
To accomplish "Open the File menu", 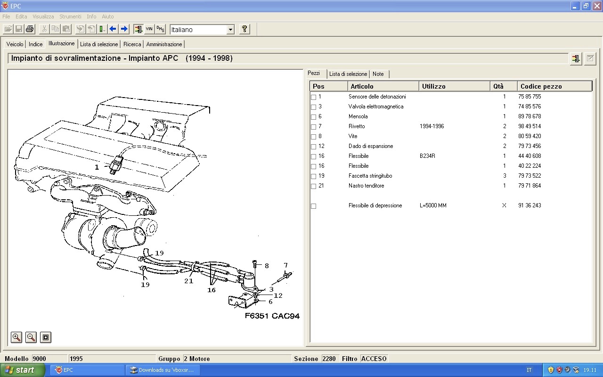I will click(x=6, y=16).
